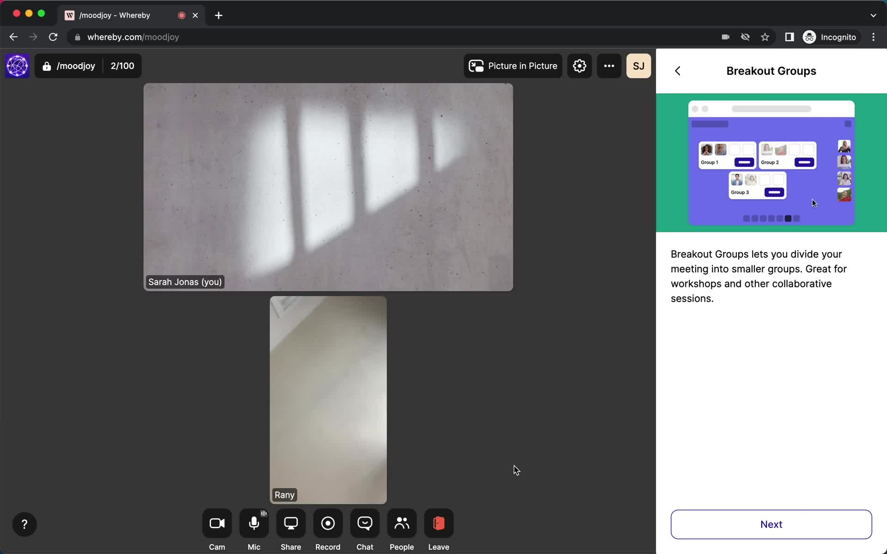
Task: Toggle the back arrow in Breakout Groups
Action: [x=678, y=71]
